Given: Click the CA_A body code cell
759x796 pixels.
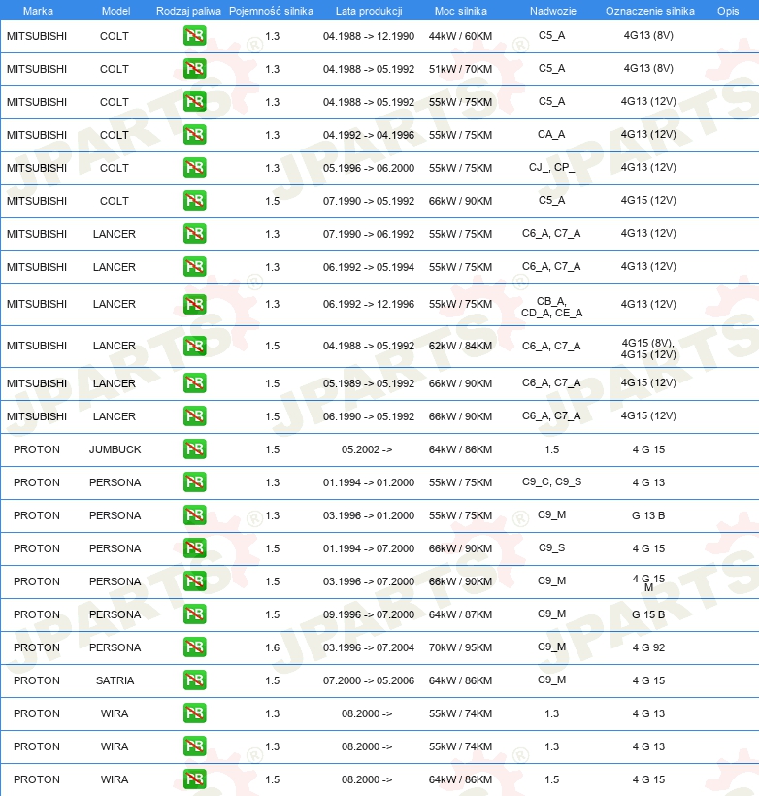Looking at the screenshot, I should coord(552,135).
